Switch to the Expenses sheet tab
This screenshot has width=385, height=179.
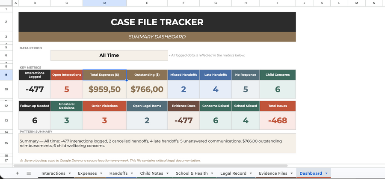pyautogui.click(x=87, y=173)
